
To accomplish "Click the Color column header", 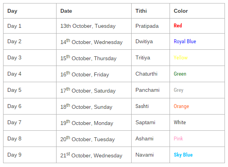I will [181, 11].
